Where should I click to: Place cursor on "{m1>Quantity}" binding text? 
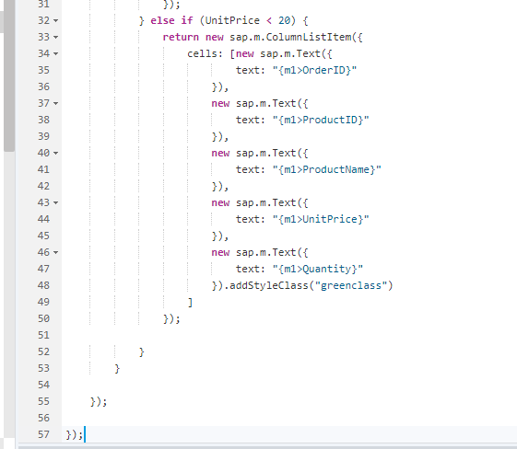318,269
